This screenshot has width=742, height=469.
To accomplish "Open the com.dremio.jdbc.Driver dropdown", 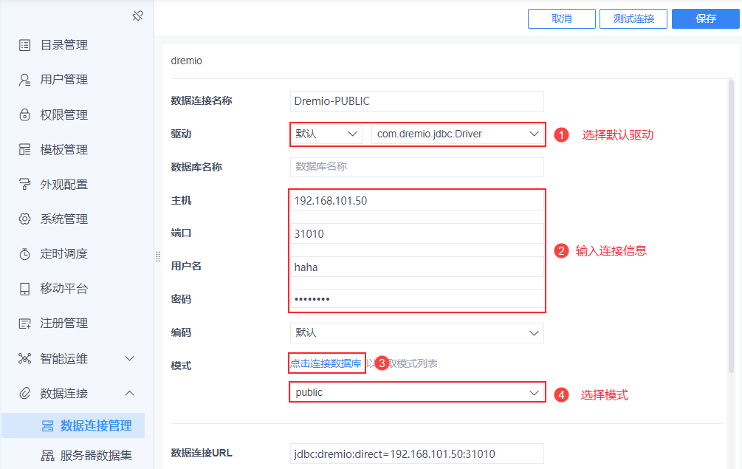I will coord(458,134).
